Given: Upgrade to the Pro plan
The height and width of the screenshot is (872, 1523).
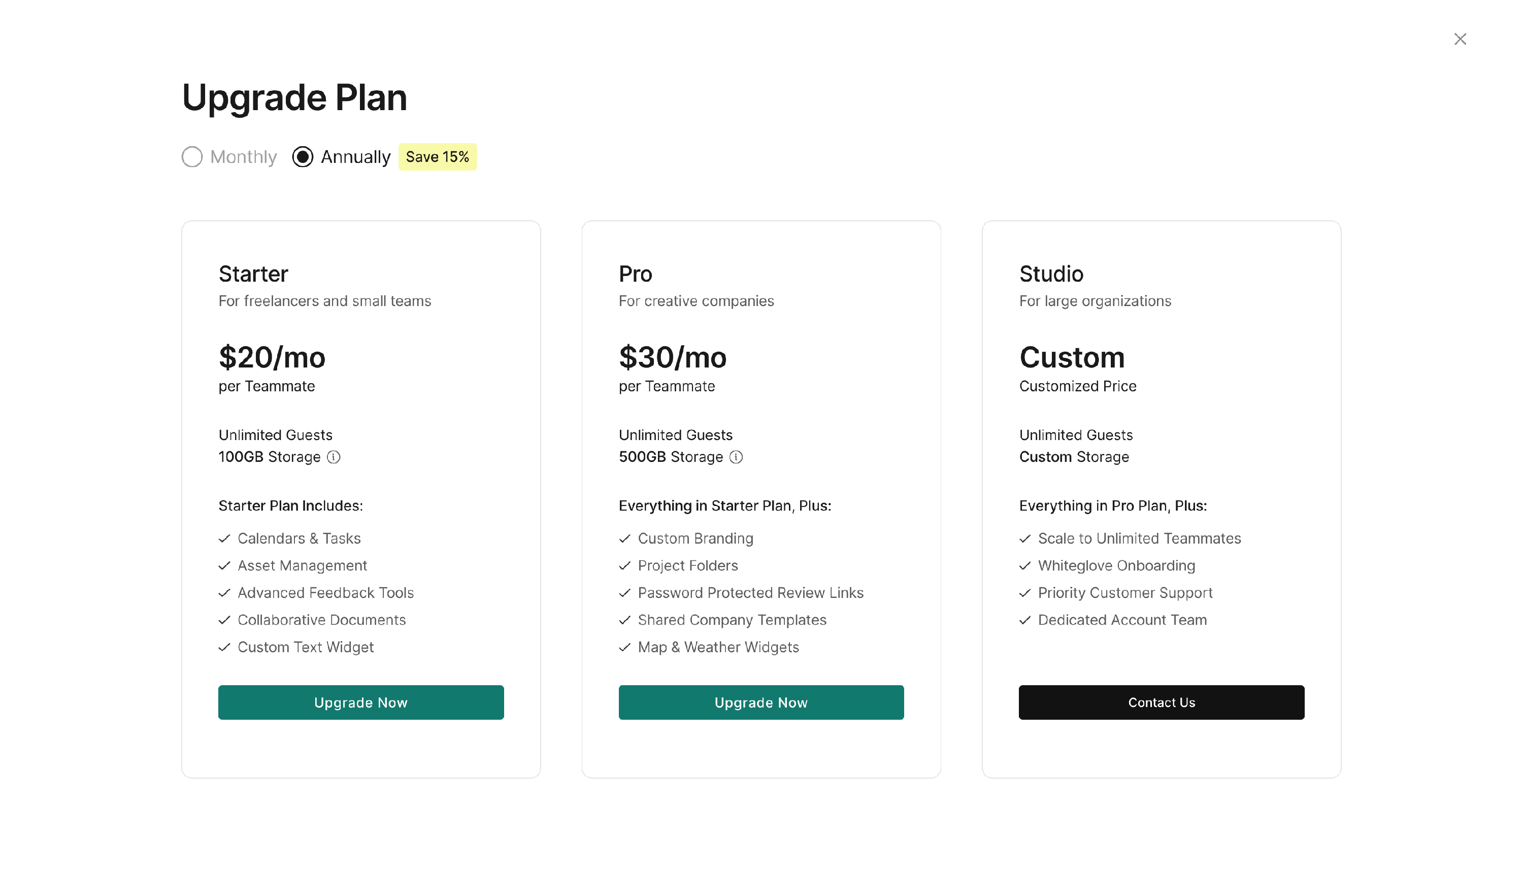Looking at the screenshot, I should [760, 702].
